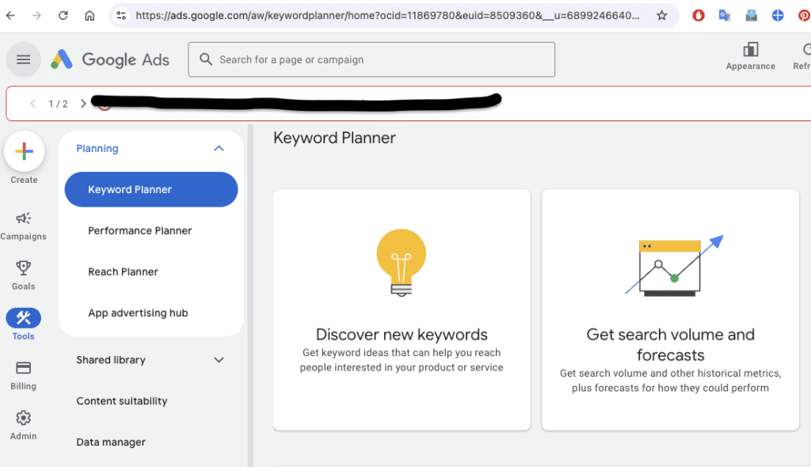The height and width of the screenshot is (467, 811).
Task: Open Performance Planner
Action: (139, 230)
